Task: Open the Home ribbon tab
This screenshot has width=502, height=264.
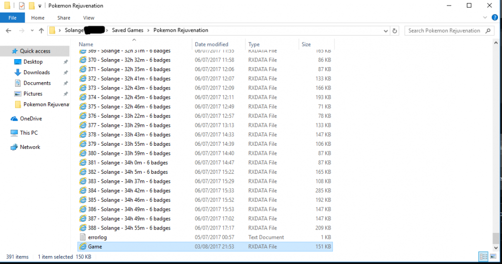Action: (x=38, y=18)
